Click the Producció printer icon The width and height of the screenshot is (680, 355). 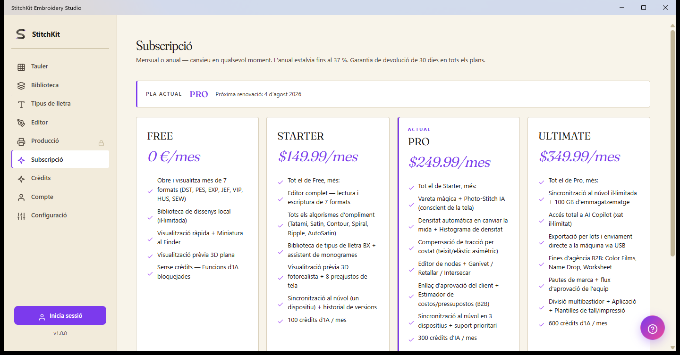point(21,141)
